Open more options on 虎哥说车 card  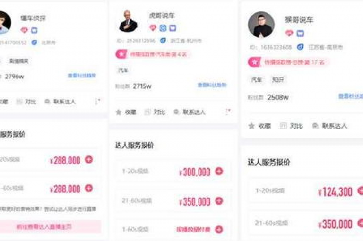click(x=228, y=112)
